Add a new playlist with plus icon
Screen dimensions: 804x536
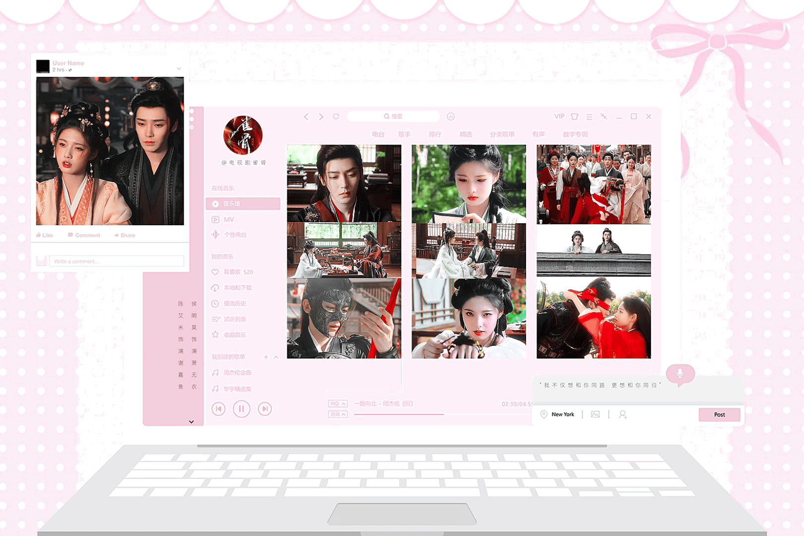coord(266,357)
